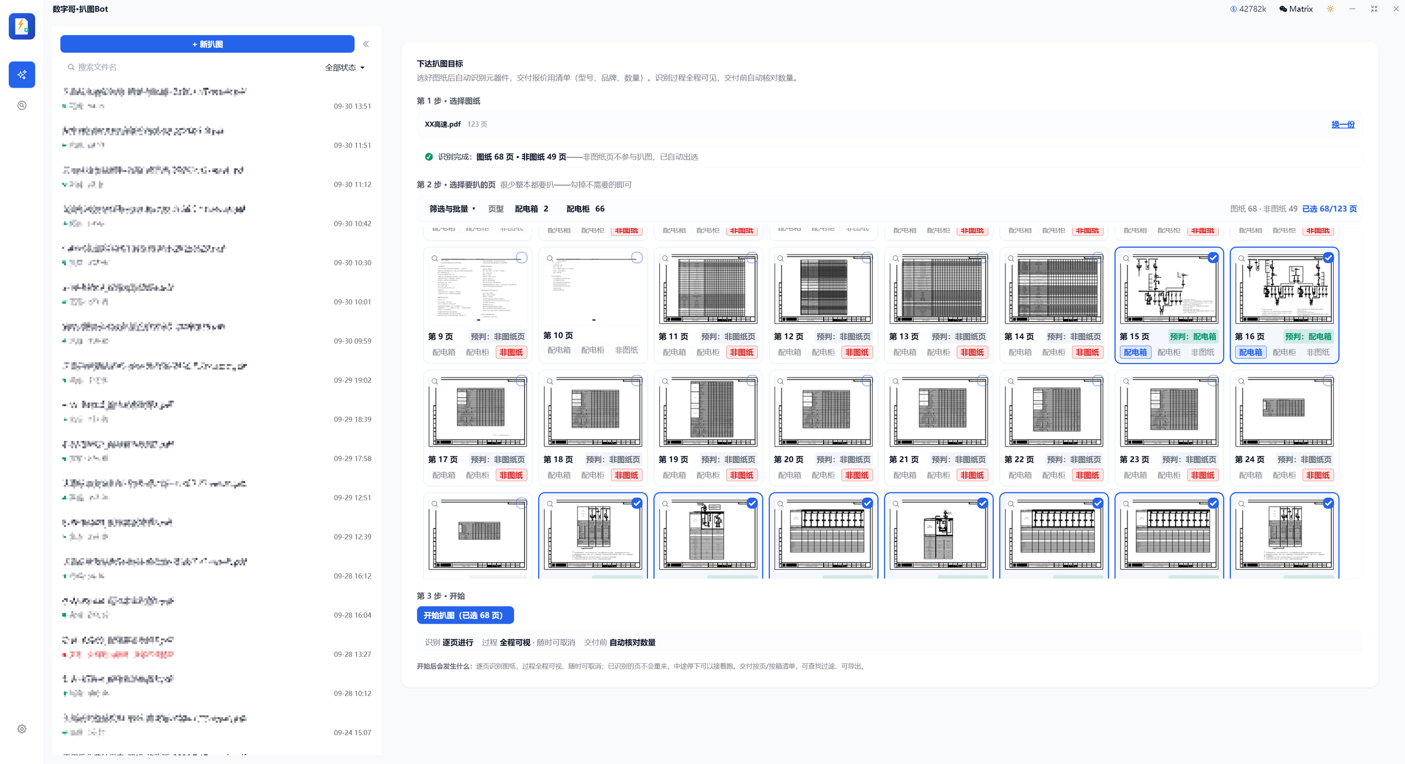The width and height of the screenshot is (1405, 764).
Task: Zoom preview of page 22 thumbnail
Action: pos(1011,381)
